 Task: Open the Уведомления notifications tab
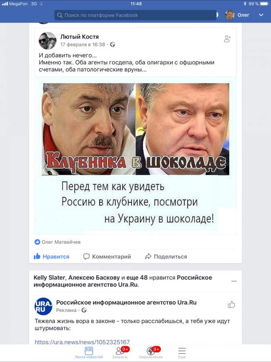click(151, 352)
